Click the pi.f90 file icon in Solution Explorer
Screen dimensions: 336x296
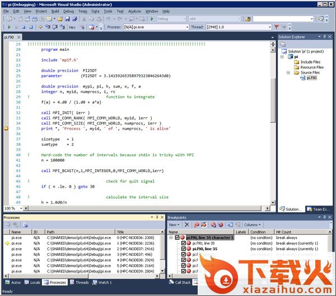(303, 78)
